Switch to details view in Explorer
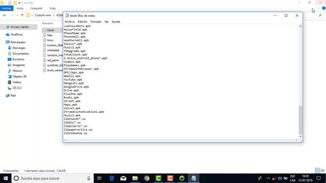The height and width of the screenshot is (183, 326). point(317,171)
